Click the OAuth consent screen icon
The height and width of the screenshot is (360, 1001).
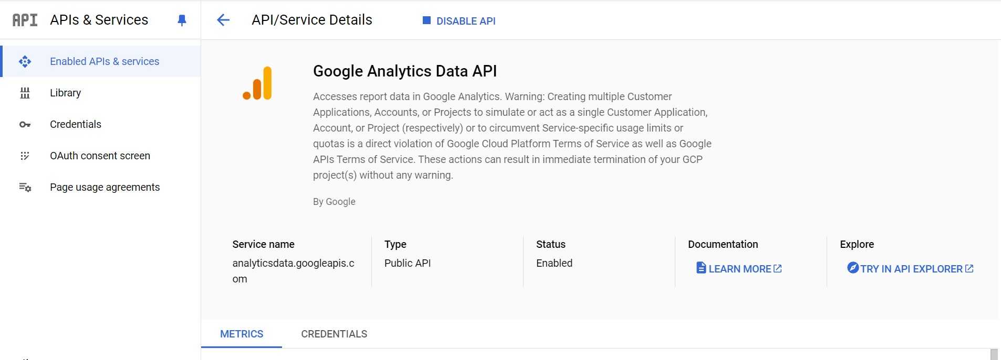click(x=25, y=156)
